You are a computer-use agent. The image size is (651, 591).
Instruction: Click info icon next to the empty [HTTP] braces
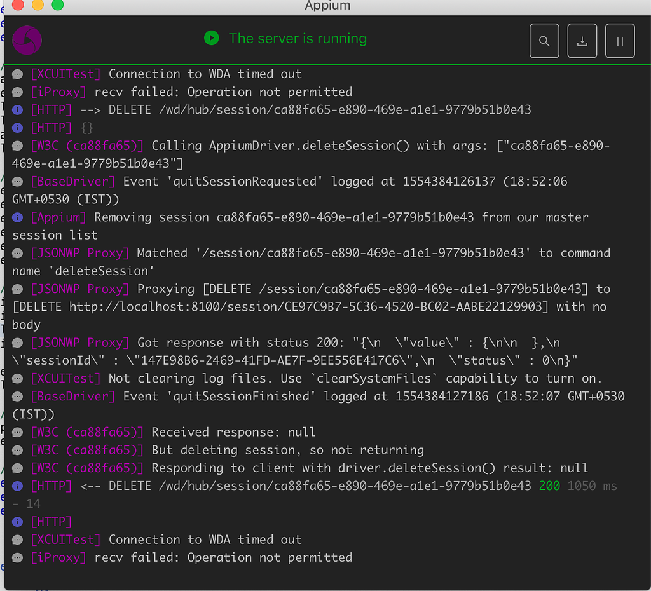tap(17, 127)
